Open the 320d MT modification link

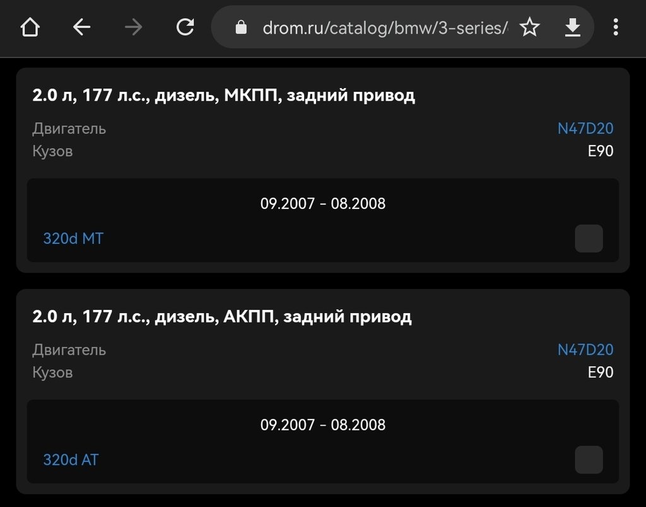coord(73,239)
